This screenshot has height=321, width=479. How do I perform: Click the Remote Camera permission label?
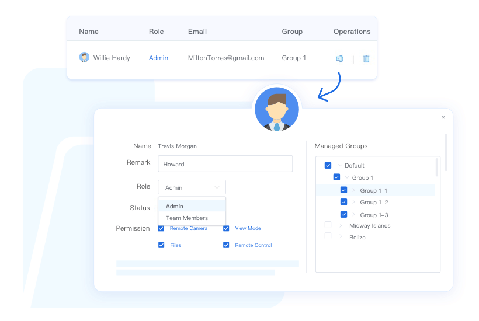click(x=189, y=228)
